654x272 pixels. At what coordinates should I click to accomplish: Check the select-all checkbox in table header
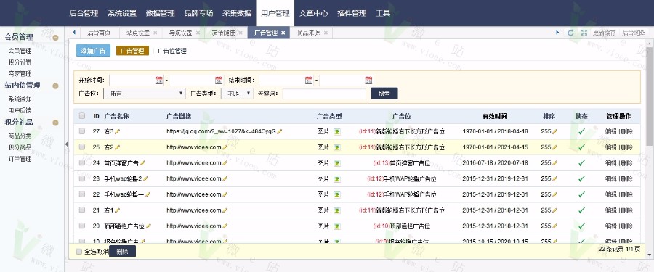coord(81,116)
